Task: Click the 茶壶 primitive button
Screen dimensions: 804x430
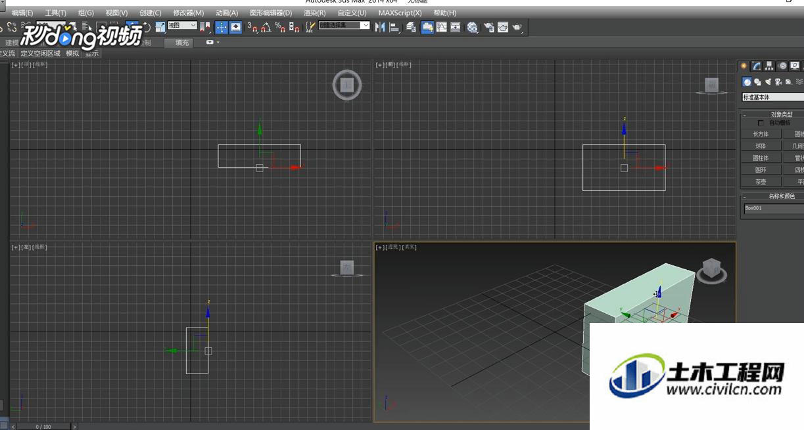Action: click(761, 181)
